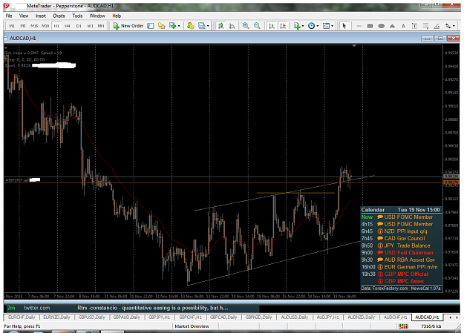Click the New Order button
The width and height of the screenshot is (464, 333).
(128, 26)
